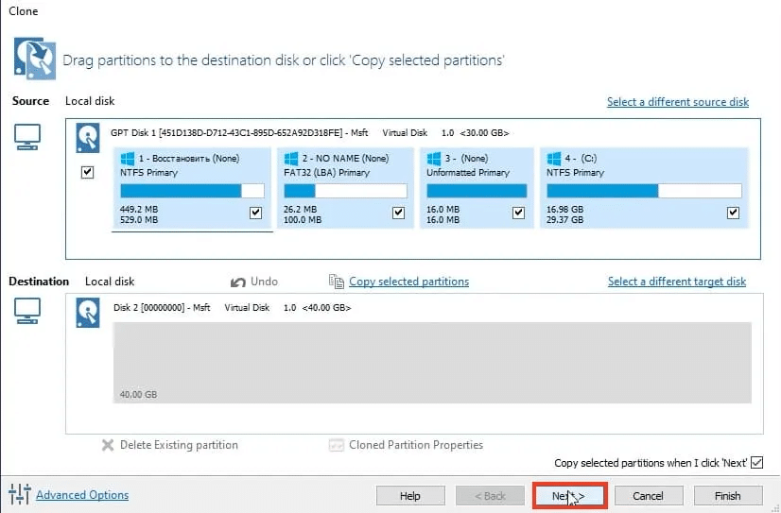
Task: Uncheck the partition 4 (C:) checkbox
Action: 733,214
